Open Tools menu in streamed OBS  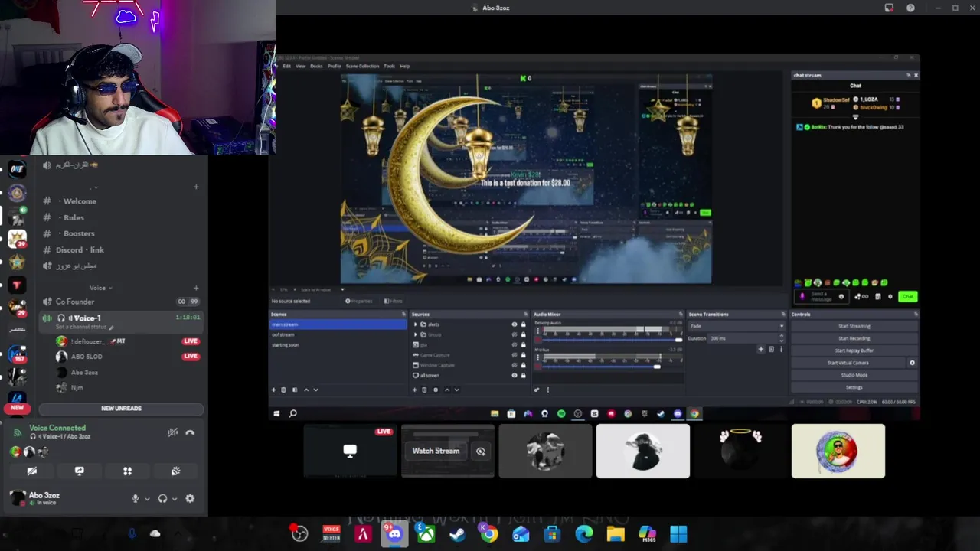pyautogui.click(x=389, y=67)
